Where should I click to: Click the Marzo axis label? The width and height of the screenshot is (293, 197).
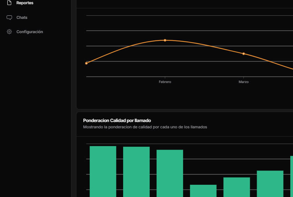243,82
